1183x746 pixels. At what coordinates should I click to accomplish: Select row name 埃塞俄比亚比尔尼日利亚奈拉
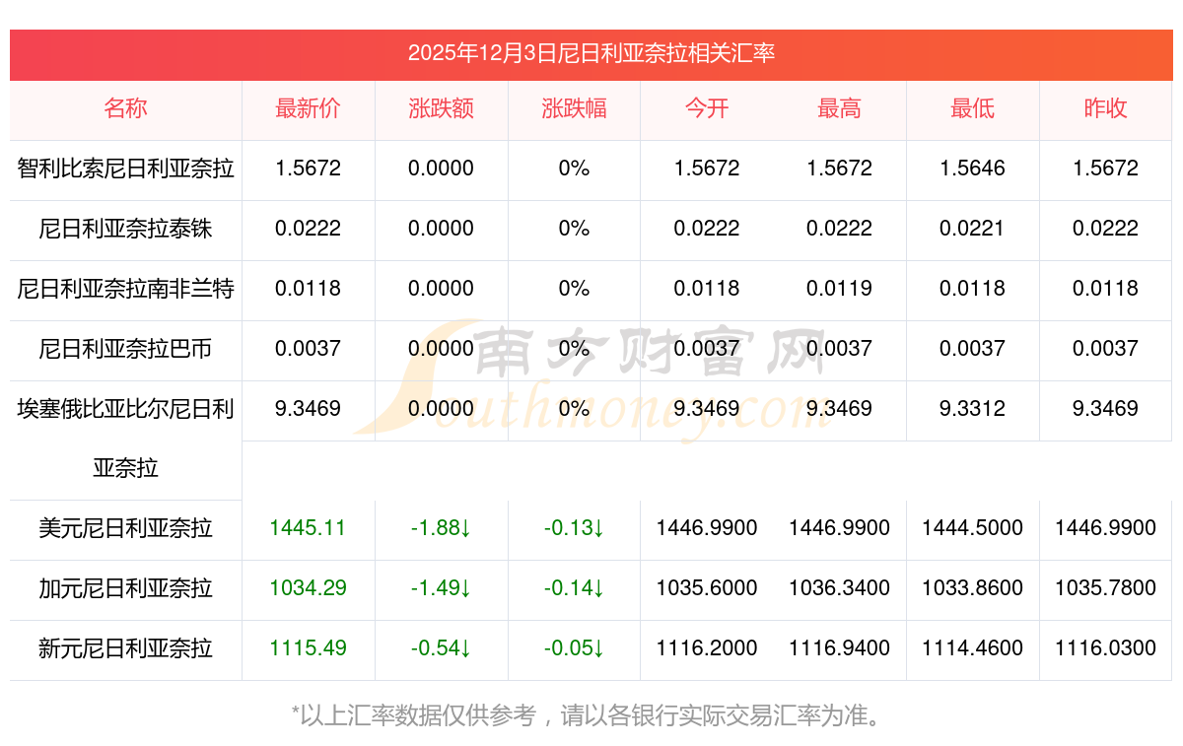(x=125, y=439)
